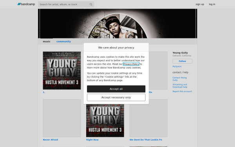Screen dimensions: 235x147
Task: Open the MySpace link
Action: click(177, 66)
